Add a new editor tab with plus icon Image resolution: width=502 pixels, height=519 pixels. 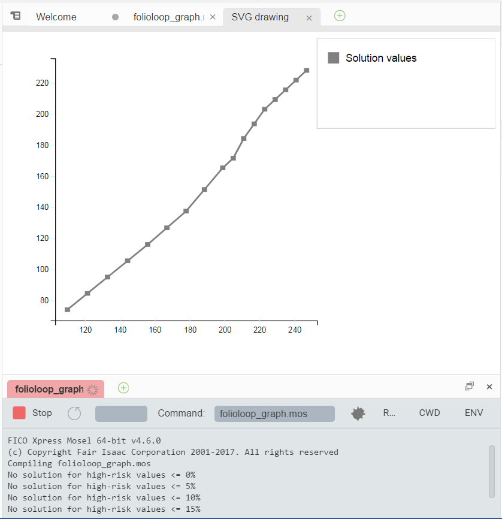click(340, 16)
